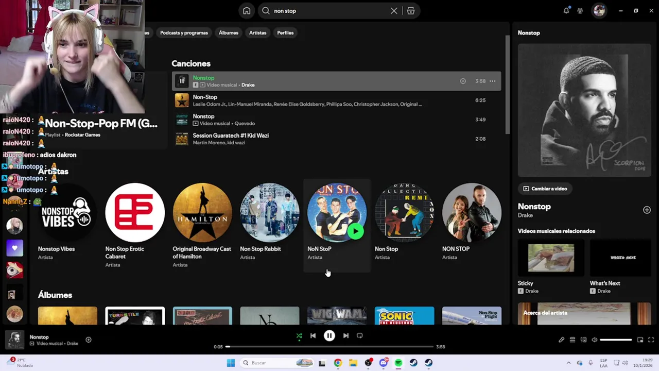Image resolution: width=659 pixels, height=371 pixels.
Task: Show lyrics with the microphone icon
Action: 561,340
